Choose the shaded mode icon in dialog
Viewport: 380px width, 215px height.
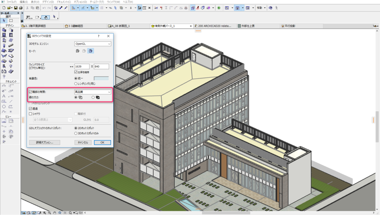pyautogui.click(x=91, y=51)
